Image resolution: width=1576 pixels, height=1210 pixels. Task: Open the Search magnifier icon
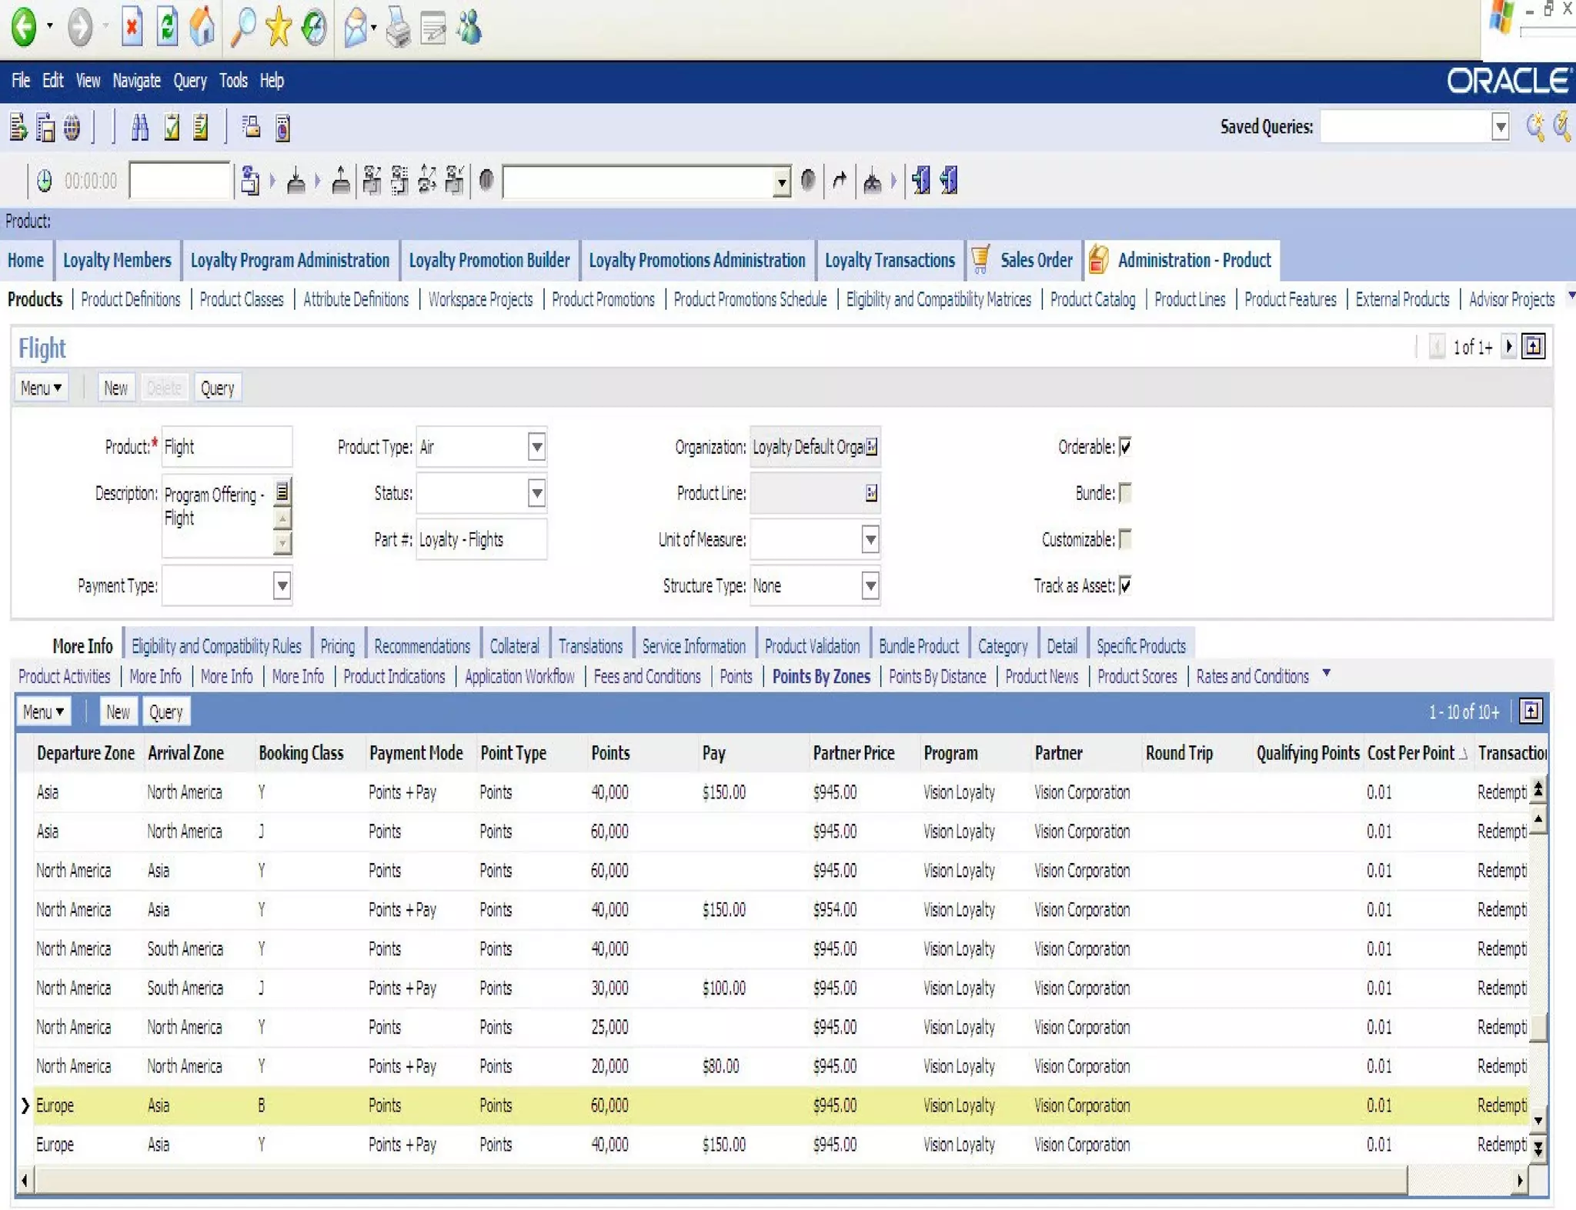pos(243,27)
